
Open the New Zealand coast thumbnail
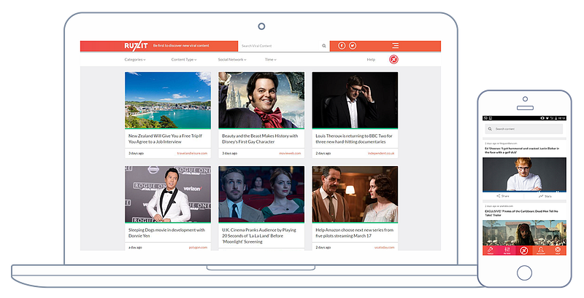pos(168,101)
